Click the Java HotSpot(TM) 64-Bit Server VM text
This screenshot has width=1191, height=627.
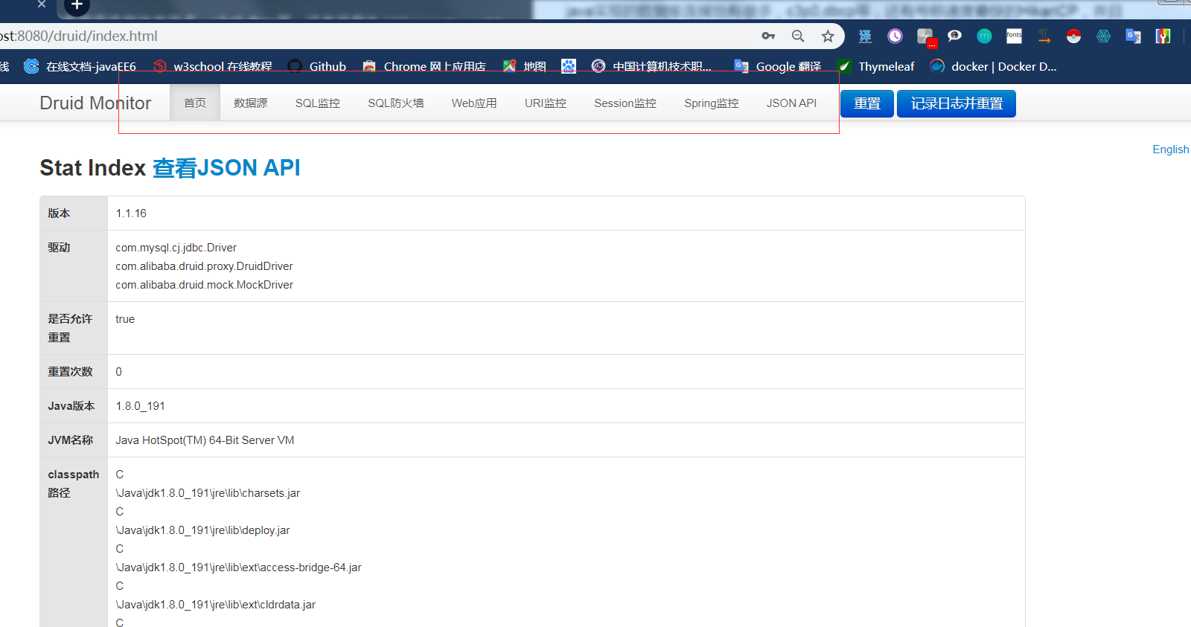click(x=205, y=440)
